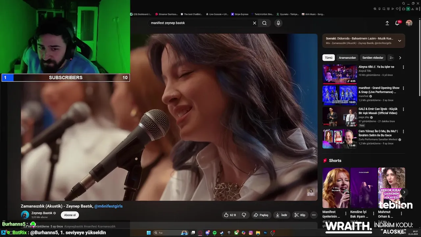Screen dimensions: 421x237
Task: Open options for GALİ & Emir Can İğrek video
Action: [403, 109]
